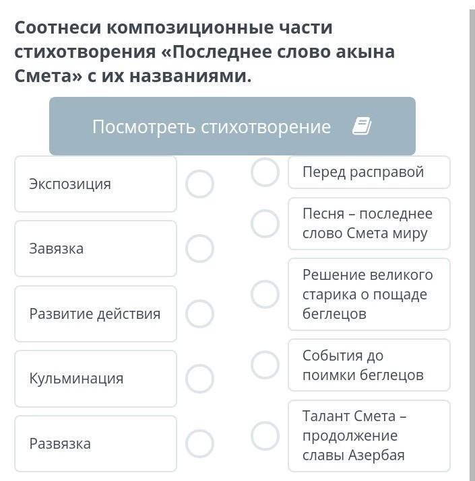Image resolution: width=475 pixels, height=481 pixels.
Task: Click the «Экспозиция» card
Action: point(96,184)
